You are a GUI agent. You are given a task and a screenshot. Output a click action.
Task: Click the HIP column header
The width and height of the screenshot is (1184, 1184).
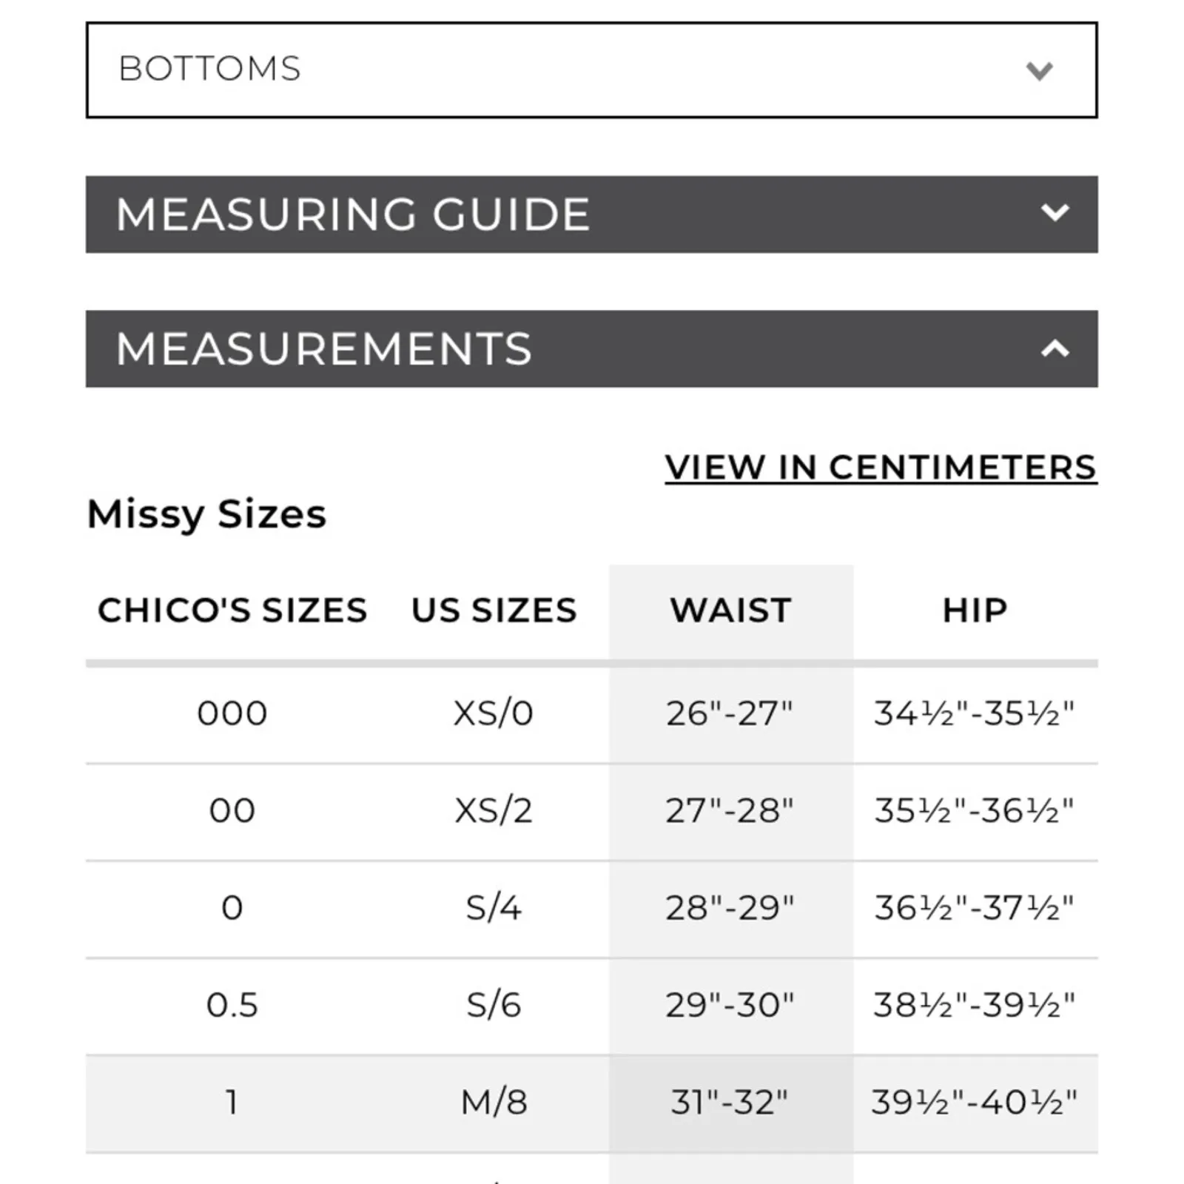975,610
